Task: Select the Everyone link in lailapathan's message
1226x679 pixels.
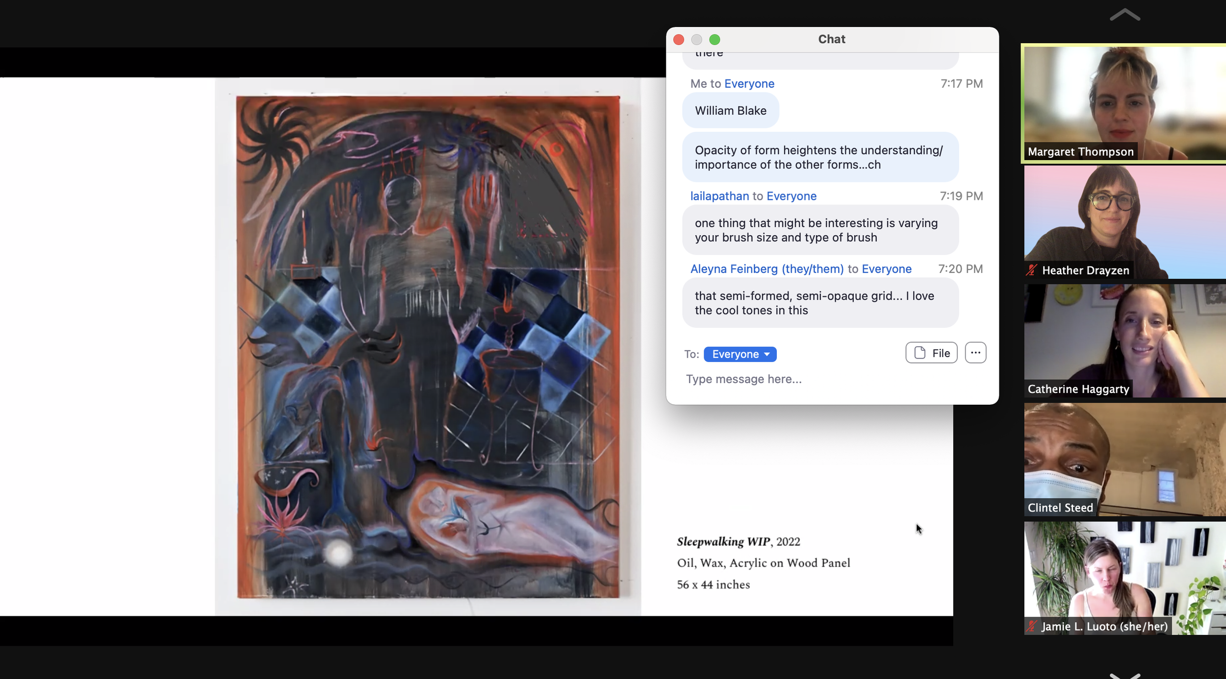Action: 790,195
